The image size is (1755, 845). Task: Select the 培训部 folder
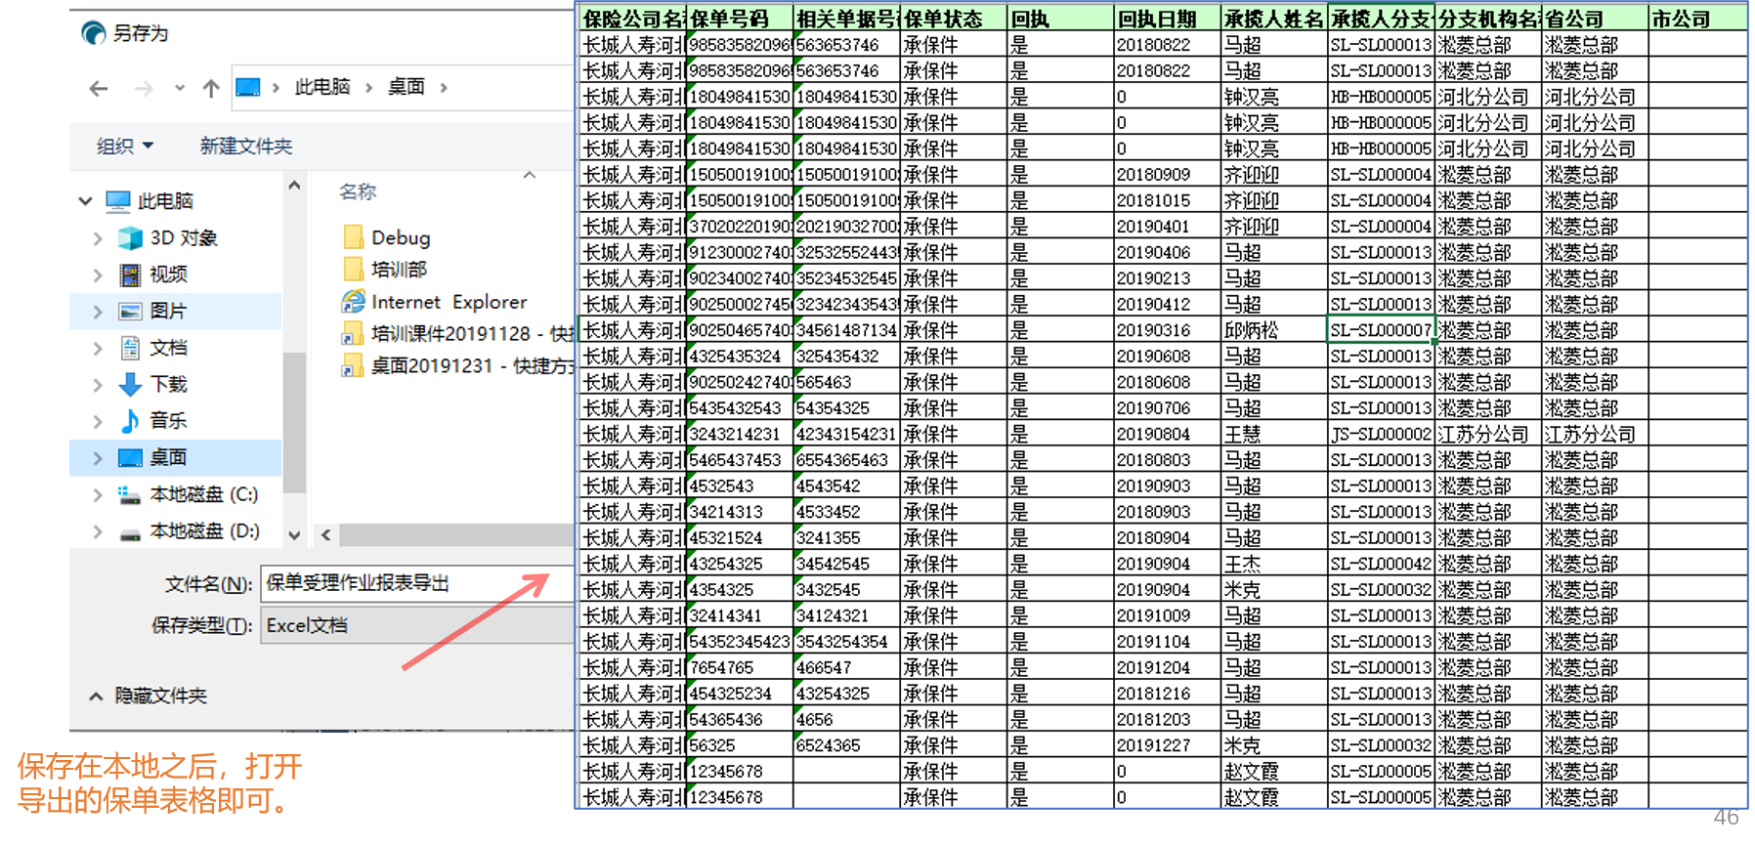point(399,270)
